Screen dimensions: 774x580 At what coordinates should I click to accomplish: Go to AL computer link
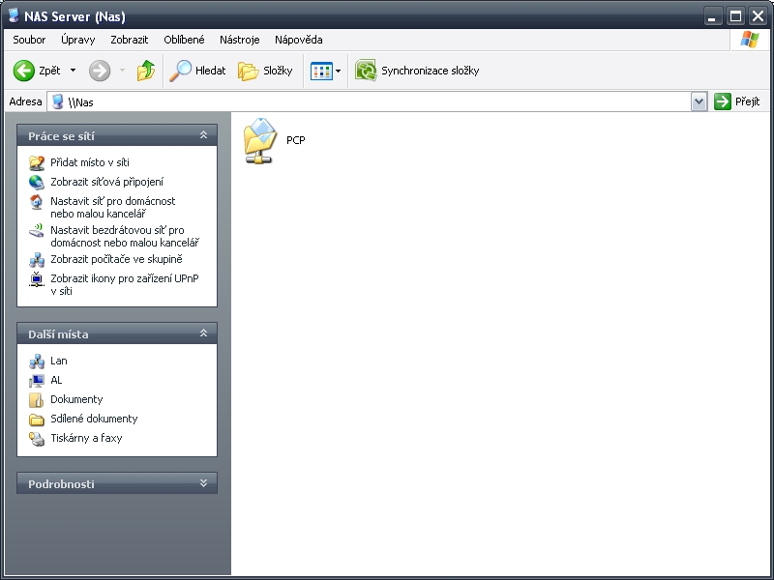(56, 380)
